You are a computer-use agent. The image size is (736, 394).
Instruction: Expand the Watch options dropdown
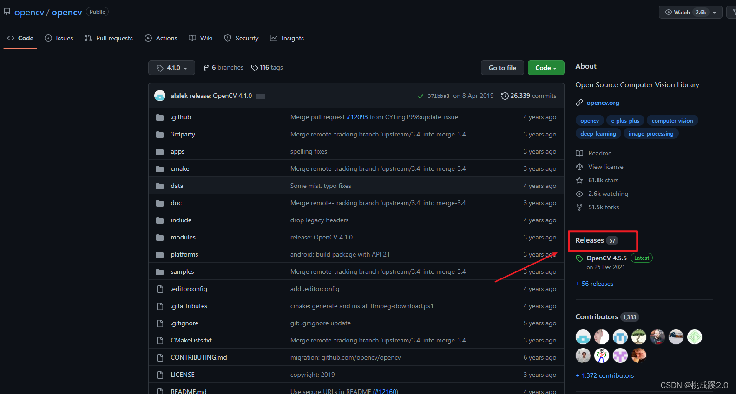[x=715, y=13]
